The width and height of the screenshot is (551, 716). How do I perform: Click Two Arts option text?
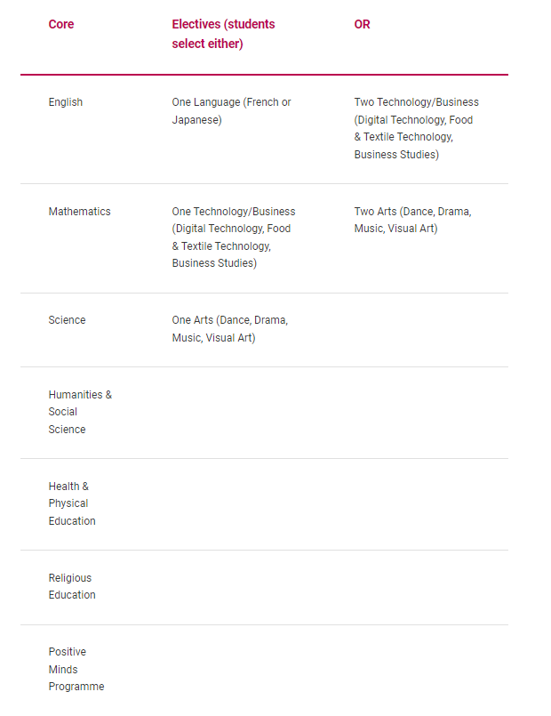click(412, 220)
